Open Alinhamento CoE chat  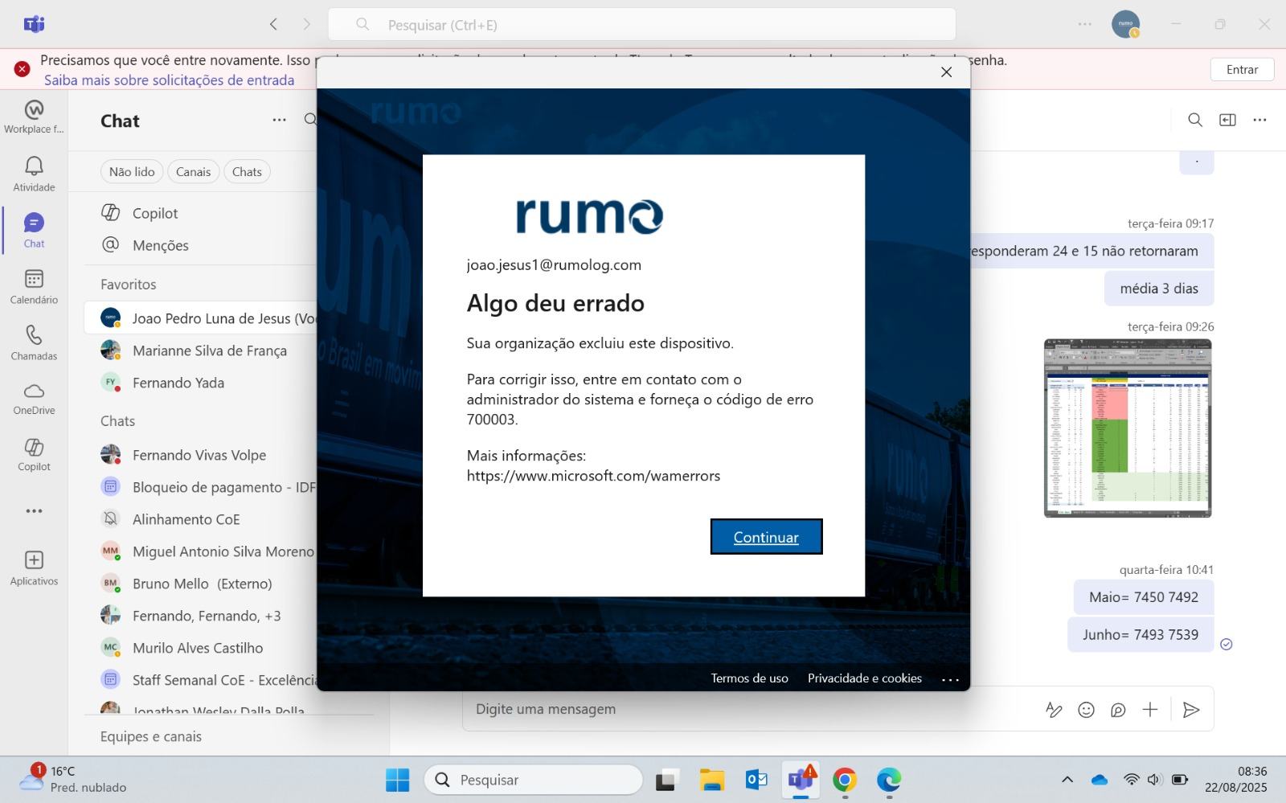[201, 519]
